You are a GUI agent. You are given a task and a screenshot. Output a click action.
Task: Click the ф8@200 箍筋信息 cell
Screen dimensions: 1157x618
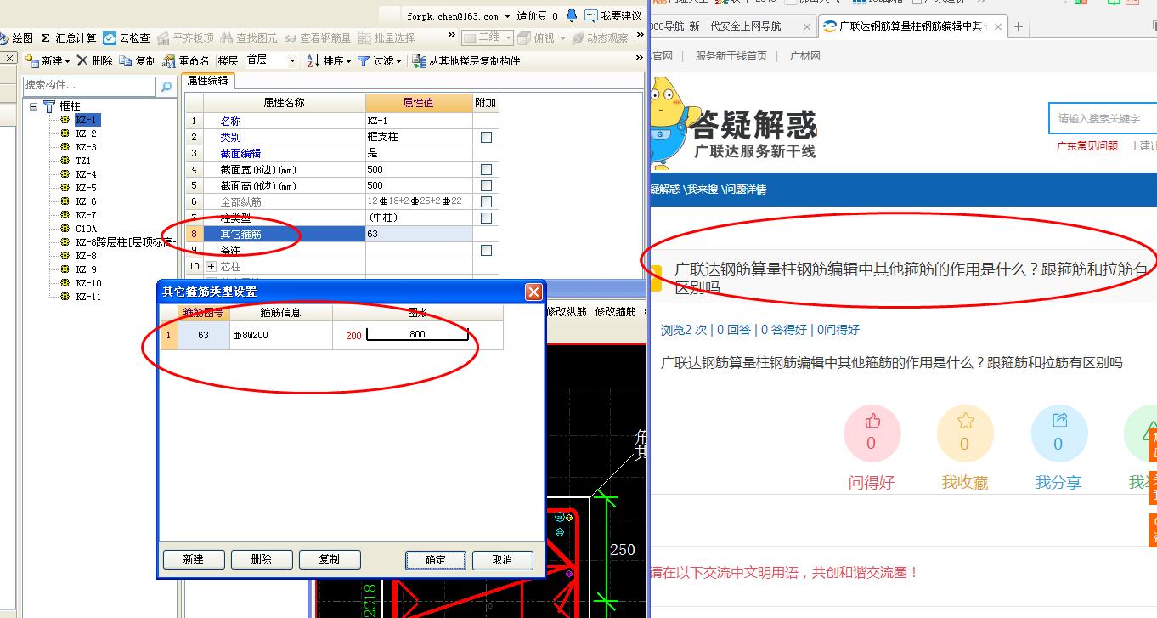[281, 335]
